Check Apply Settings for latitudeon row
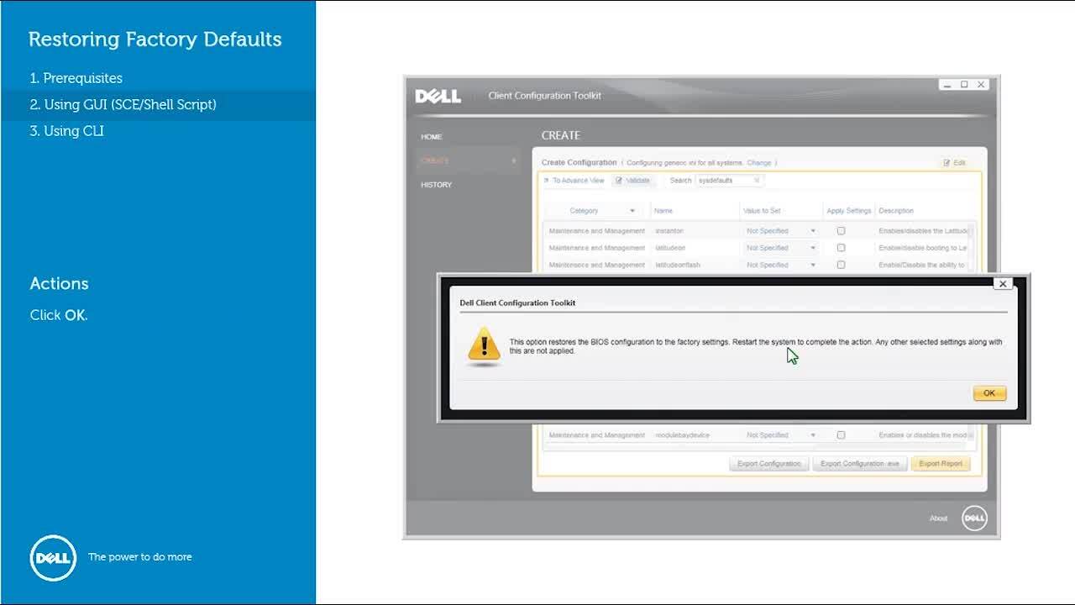The width and height of the screenshot is (1075, 605). point(841,248)
